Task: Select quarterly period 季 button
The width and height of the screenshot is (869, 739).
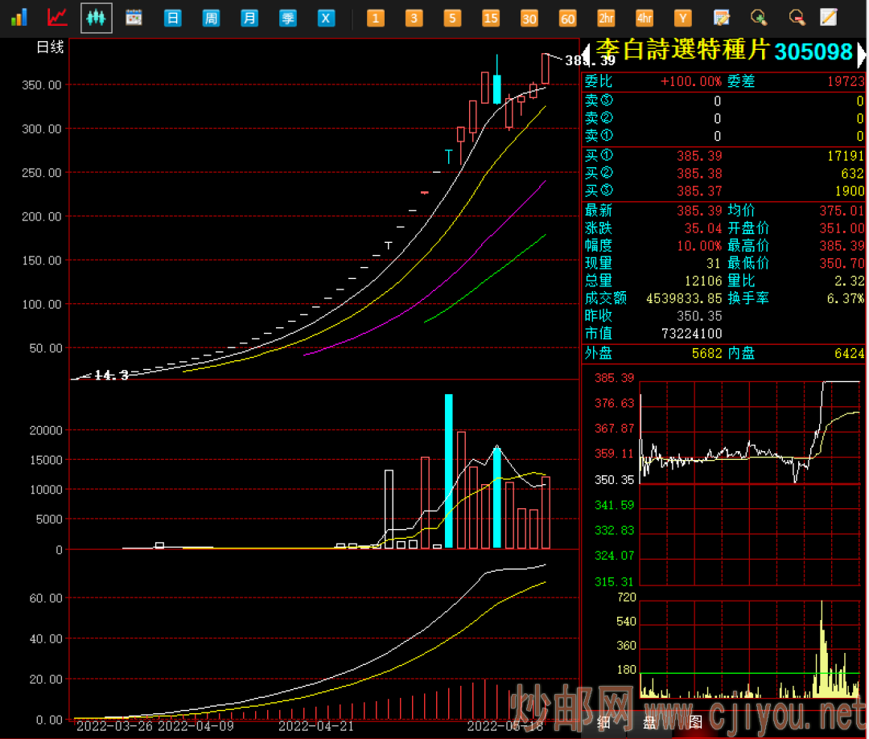Action: [288, 18]
